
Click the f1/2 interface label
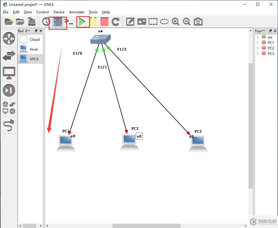[x=122, y=49]
